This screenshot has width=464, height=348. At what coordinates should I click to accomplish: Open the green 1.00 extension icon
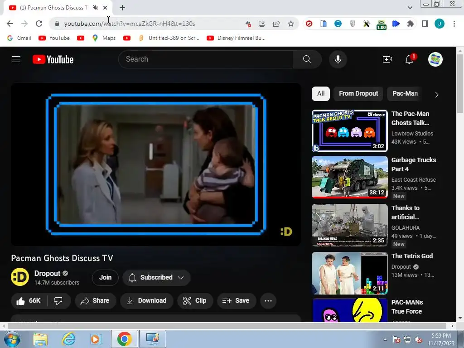(382, 24)
